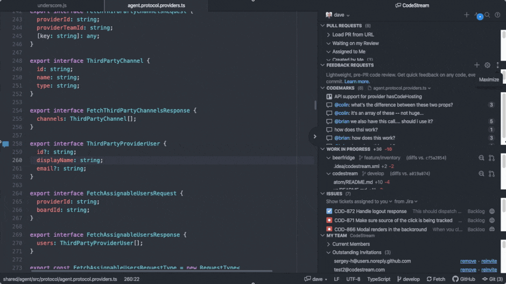Toggle COD-871 red status box
This screenshot has width=506, height=284.
point(329,220)
